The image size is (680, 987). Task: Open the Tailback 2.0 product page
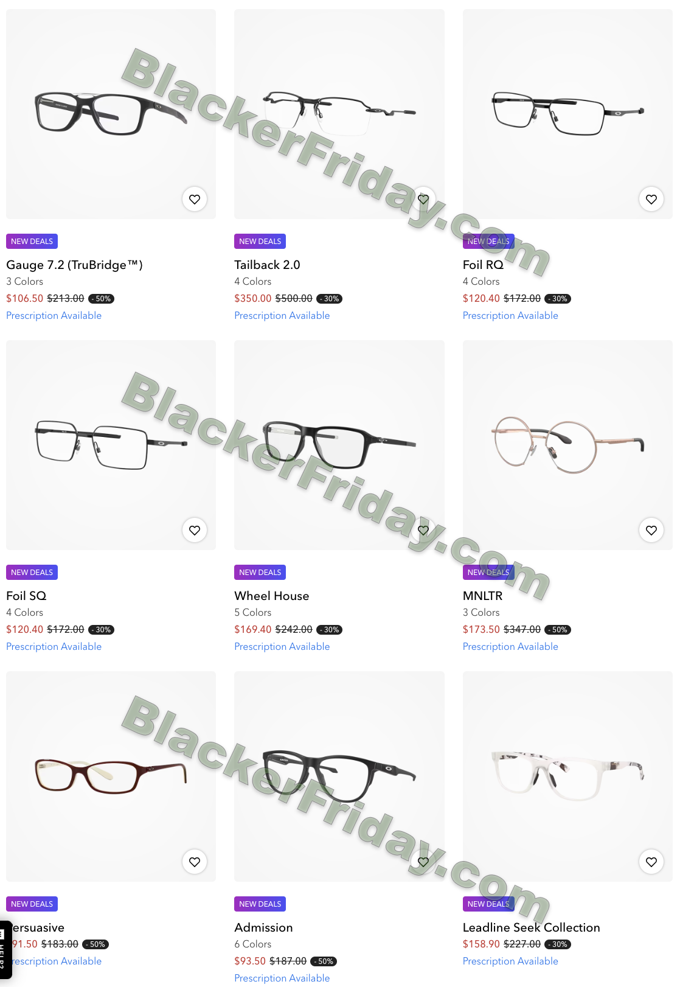[x=267, y=265]
